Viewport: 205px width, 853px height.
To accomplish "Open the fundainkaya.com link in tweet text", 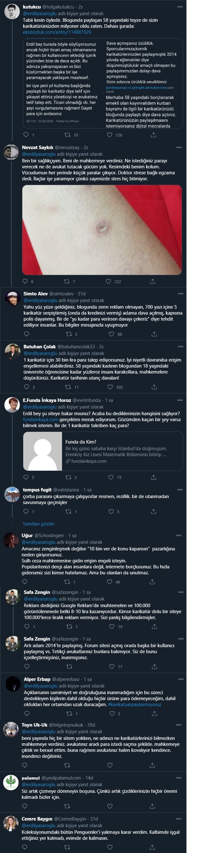I will click(x=40, y=420).
